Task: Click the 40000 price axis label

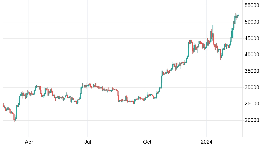Action: [252, 55]
